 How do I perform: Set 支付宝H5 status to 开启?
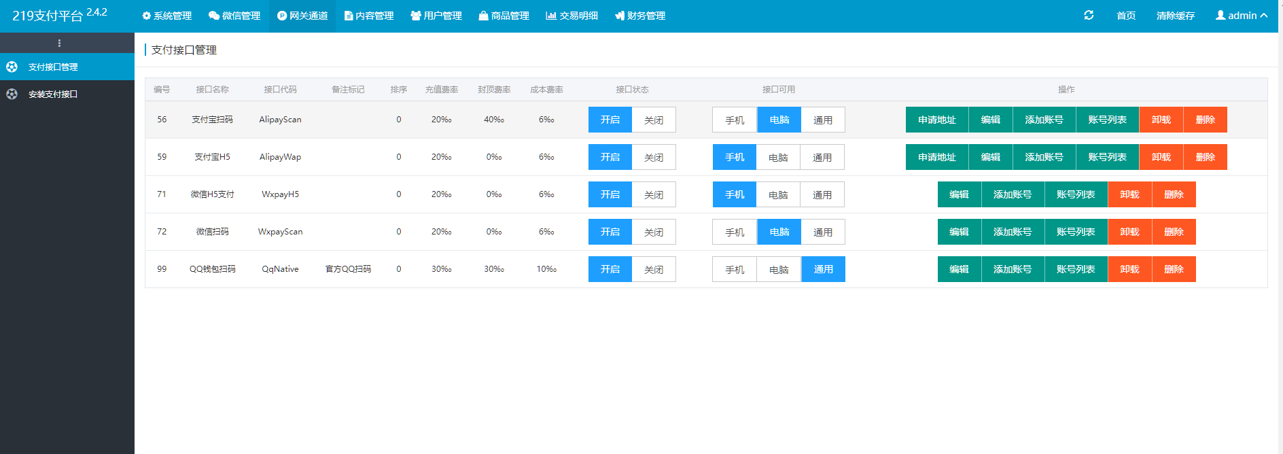coord(610,157)
